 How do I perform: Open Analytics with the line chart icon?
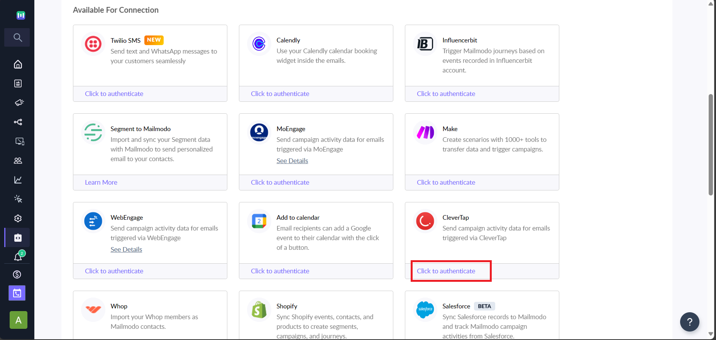(18, 180)
